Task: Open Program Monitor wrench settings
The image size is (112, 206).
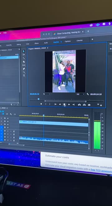Action: [88, 94]
